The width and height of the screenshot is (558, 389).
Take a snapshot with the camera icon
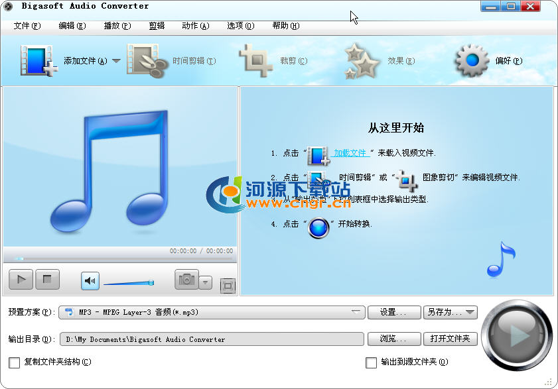pos(186,280)
